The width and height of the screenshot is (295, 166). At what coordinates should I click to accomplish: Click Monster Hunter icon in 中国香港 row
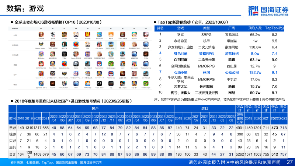[x=41, y=44]
